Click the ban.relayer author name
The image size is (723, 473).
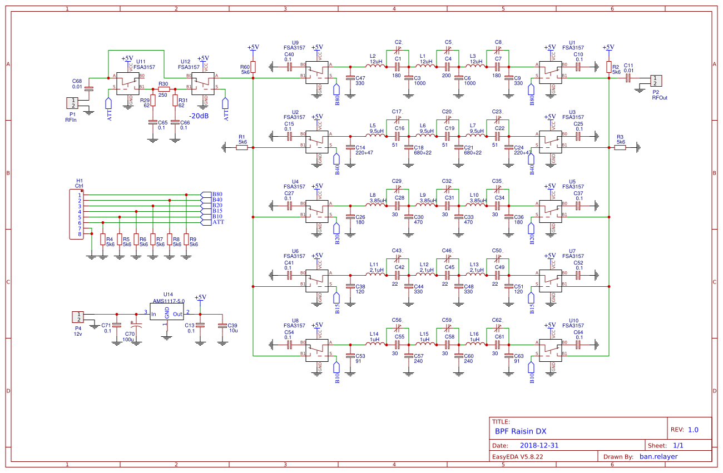pyautogui.click(x=658, y=456)
